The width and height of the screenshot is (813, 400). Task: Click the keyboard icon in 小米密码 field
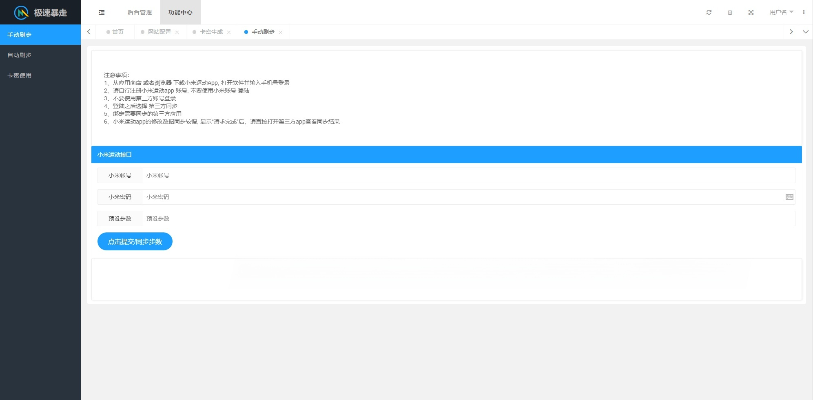coord(790,197)
